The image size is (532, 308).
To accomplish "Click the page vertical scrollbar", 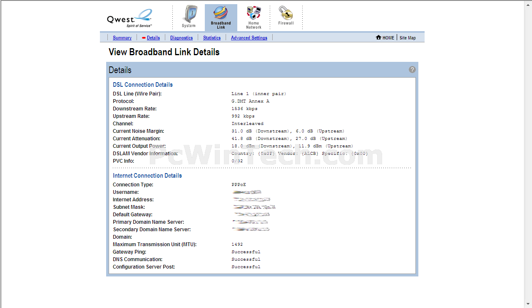I will point(528,154).
